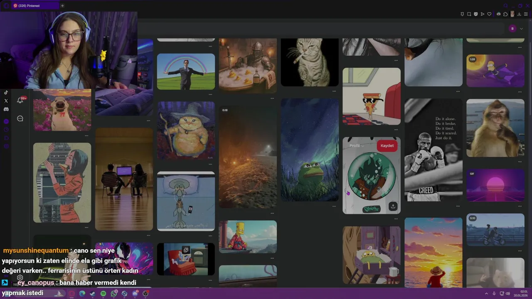Open the extensions cube icon
This screenshot has height=299, width=532.
pyautogui.click(x=505, y=14)
